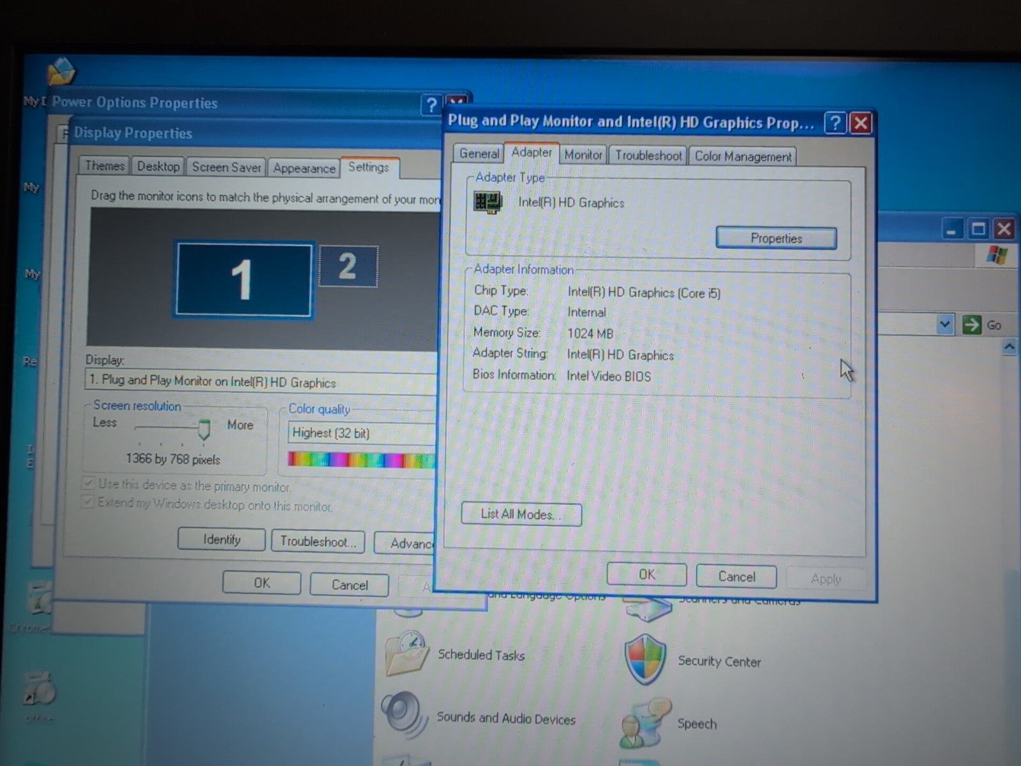Click the 'Intel Video BIOS' text
This screenshot has height=766, width=1021.
[609, 376]
